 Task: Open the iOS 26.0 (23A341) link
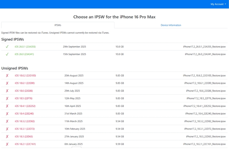pos(24,54)
